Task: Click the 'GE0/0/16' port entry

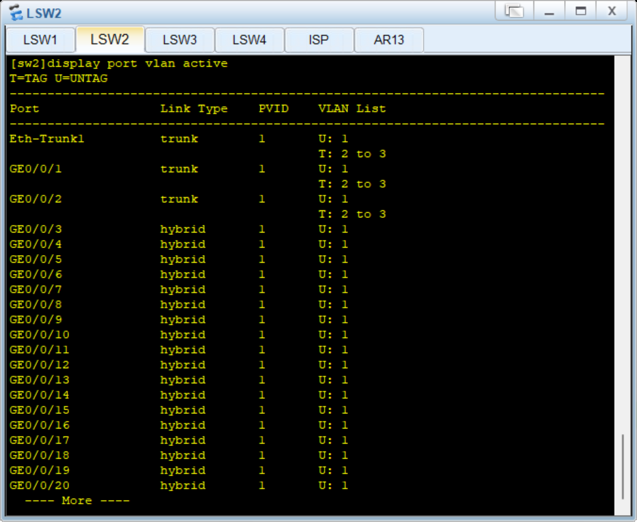Action: 40,425
